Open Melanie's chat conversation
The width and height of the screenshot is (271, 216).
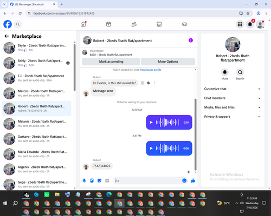tap(37, 124)
